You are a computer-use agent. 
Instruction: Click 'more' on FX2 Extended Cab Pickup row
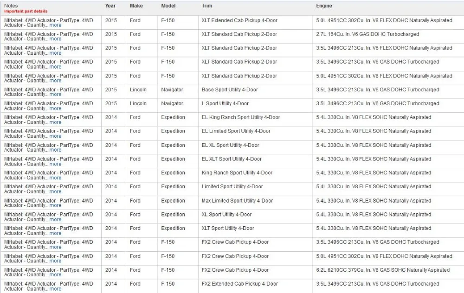(55, 289)
